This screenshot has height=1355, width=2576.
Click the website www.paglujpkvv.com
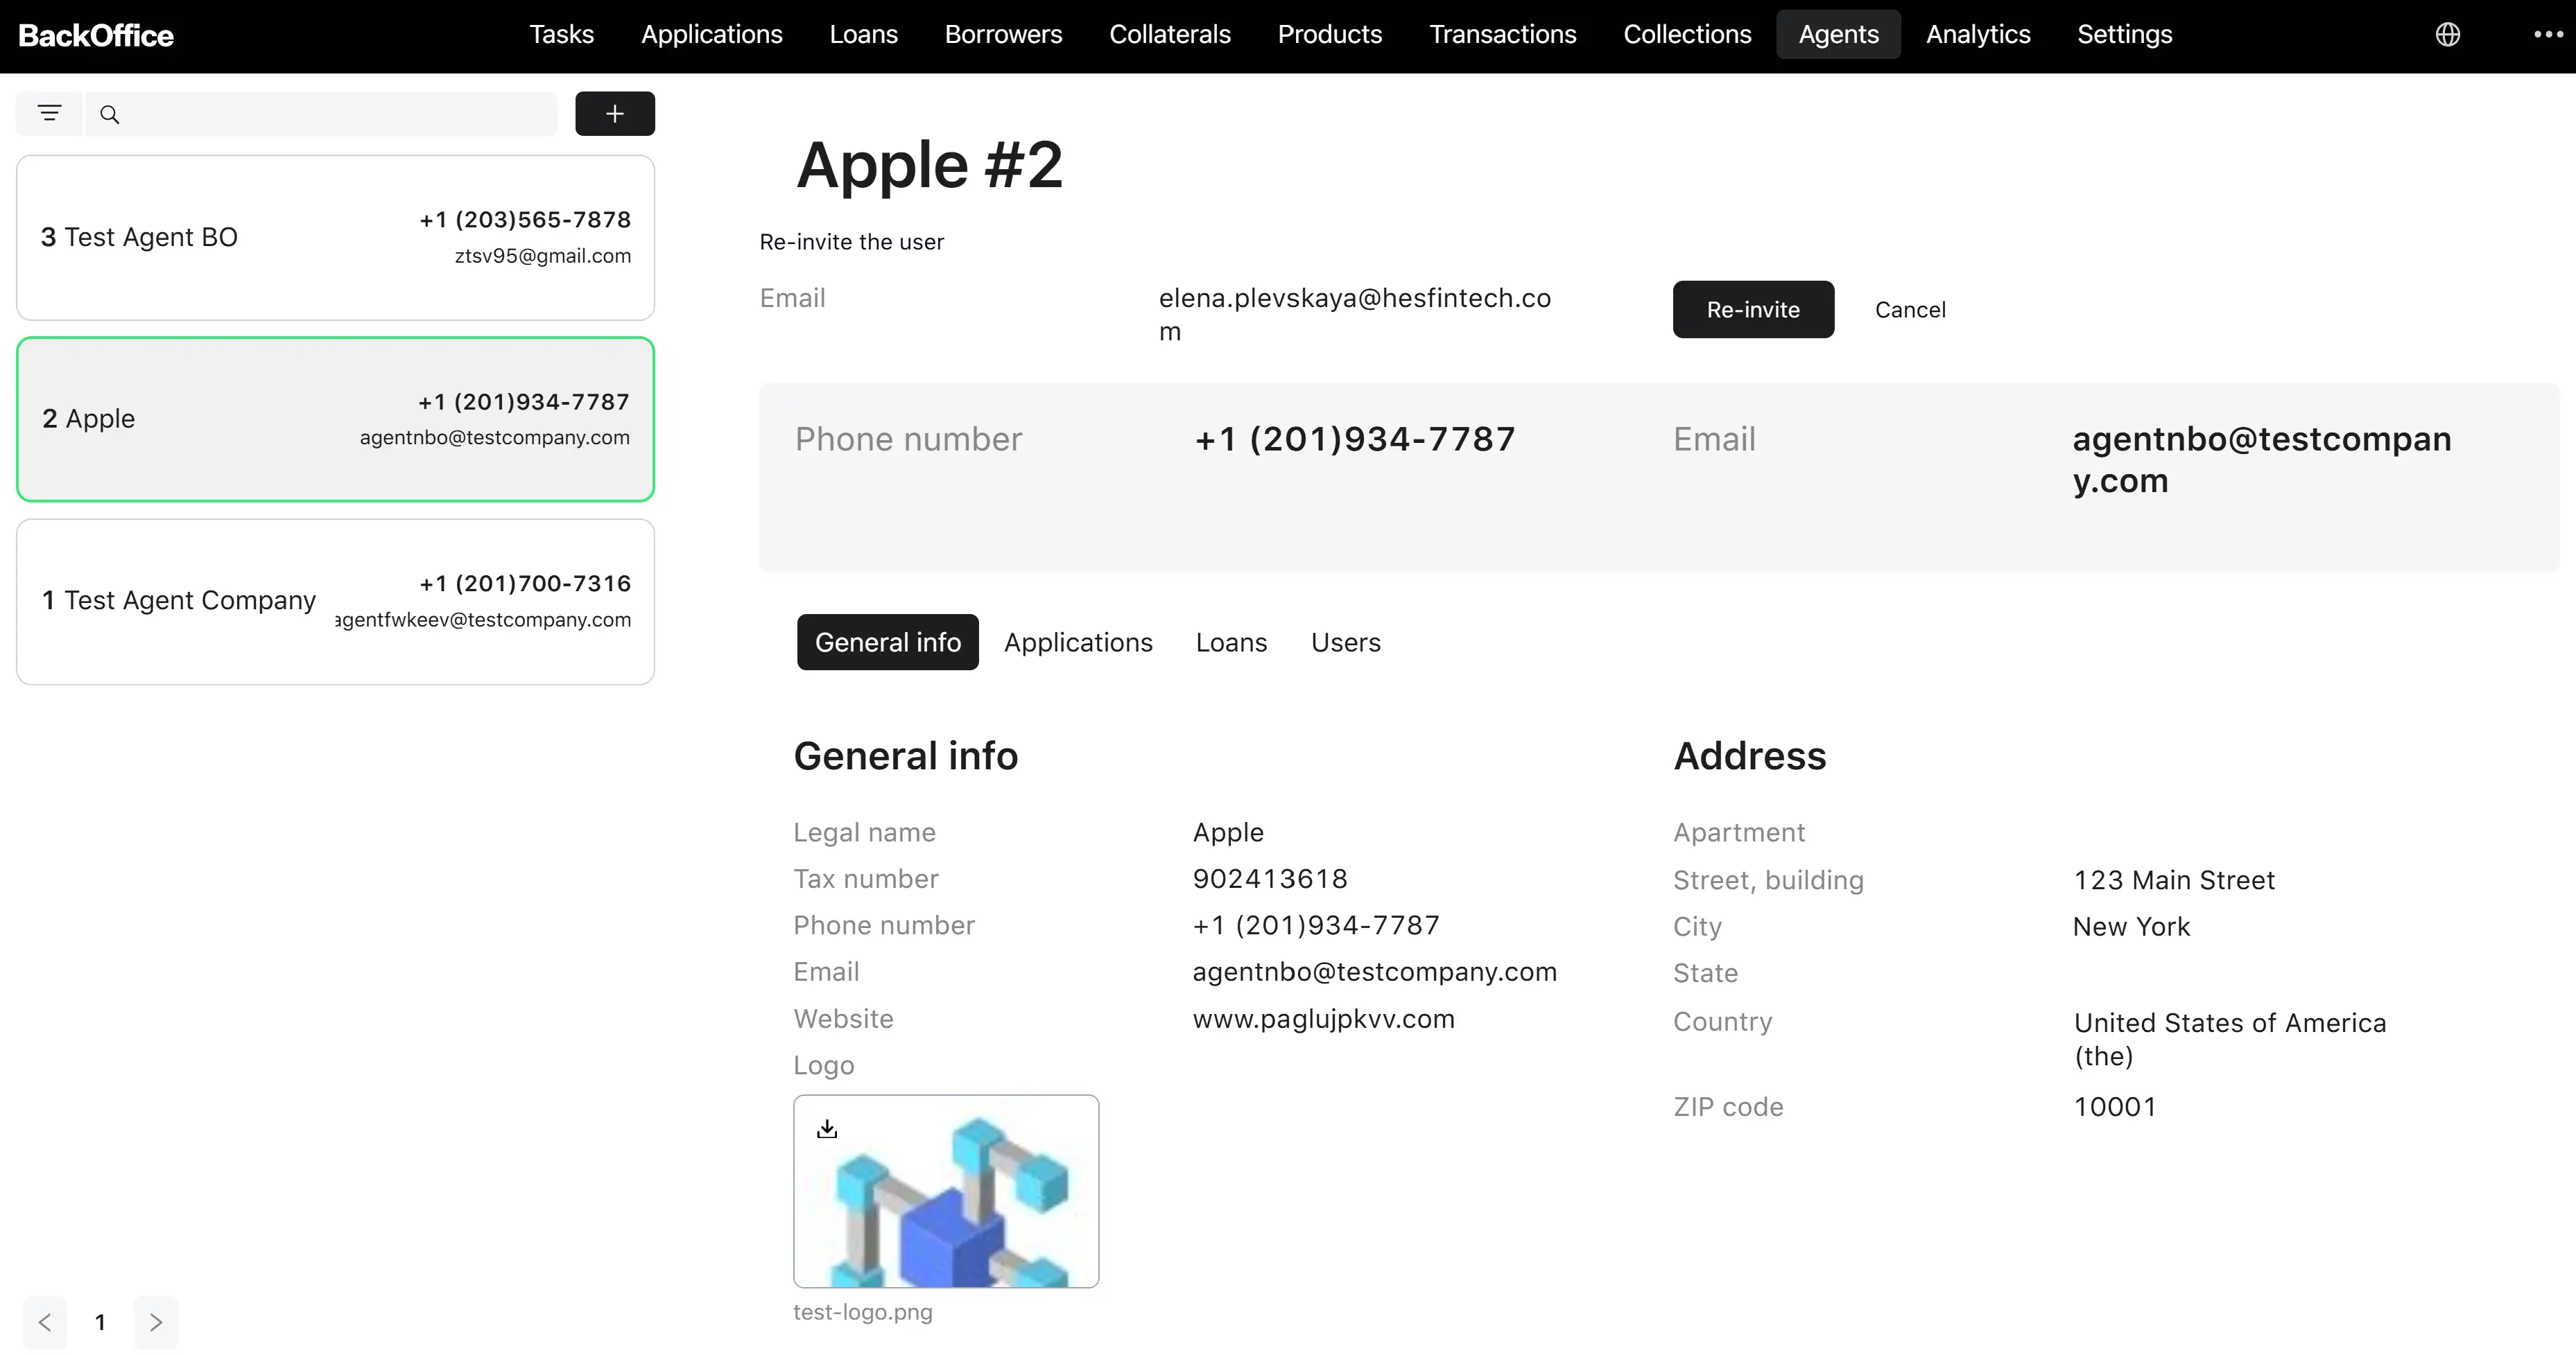[x=1323, y=1020]
